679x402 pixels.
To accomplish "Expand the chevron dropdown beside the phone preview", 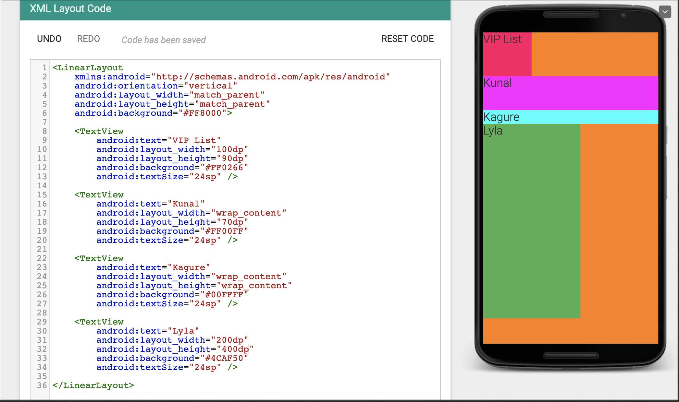I will (x=665, y=12).
